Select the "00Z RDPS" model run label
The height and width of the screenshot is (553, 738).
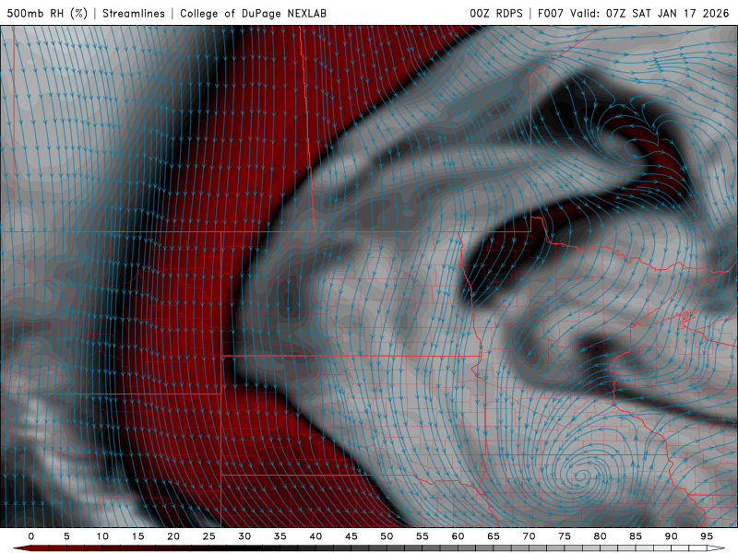496,13
